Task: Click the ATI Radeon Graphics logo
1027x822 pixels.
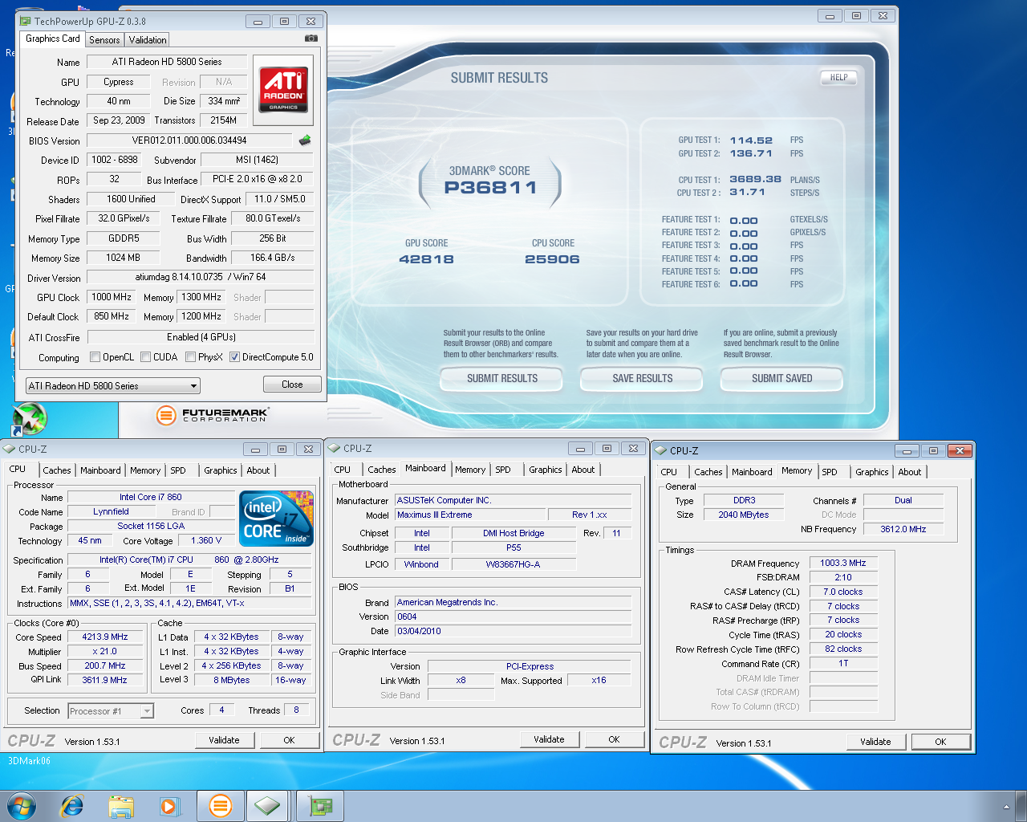Action: tap(283, 89)
